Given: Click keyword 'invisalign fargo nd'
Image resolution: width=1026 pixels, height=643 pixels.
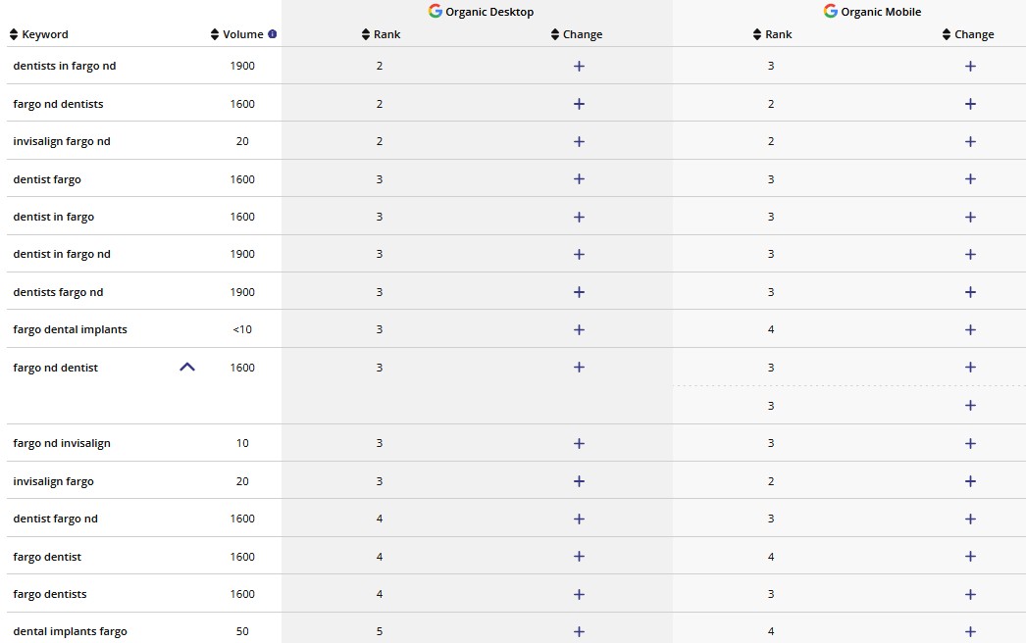Looking at the screenshot, I should click(x=62, y=141).
